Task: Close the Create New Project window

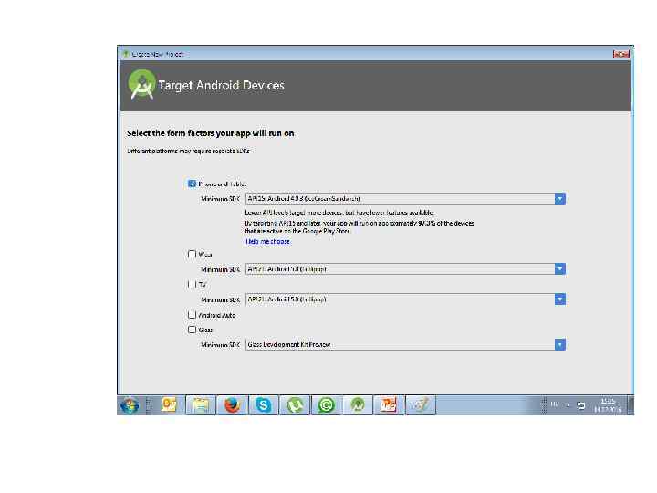Action: tap(621, 54)
